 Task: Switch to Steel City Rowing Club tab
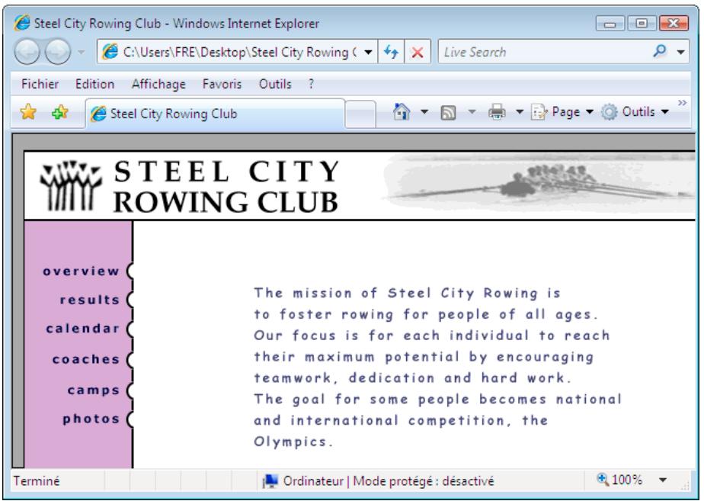(x=216, y=114)
